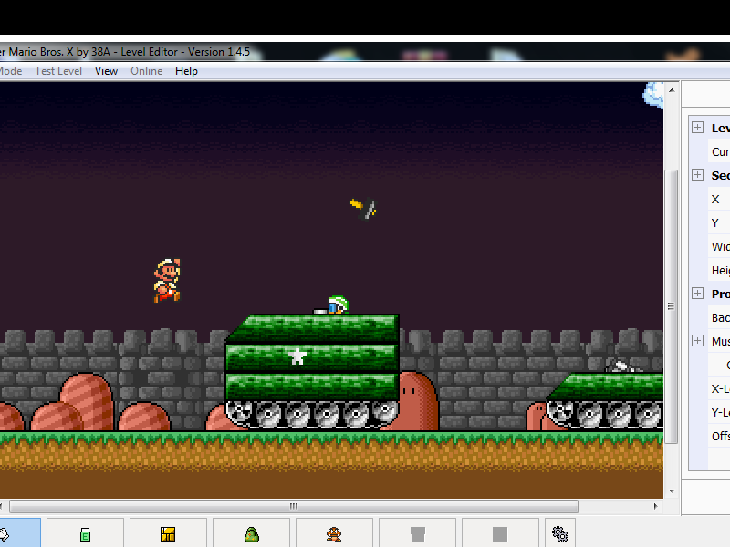This screenshot has height=547, width=730.
Task: Click the horizontal scrollbar thumb
Action: coord(294,506)
